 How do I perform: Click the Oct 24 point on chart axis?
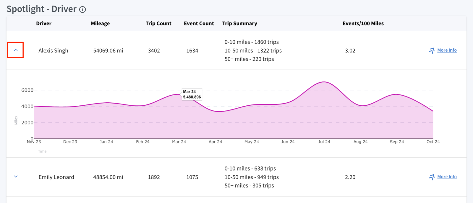coord(433,142)
